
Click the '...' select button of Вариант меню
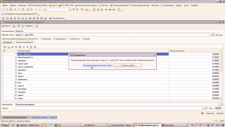[211, 35]
